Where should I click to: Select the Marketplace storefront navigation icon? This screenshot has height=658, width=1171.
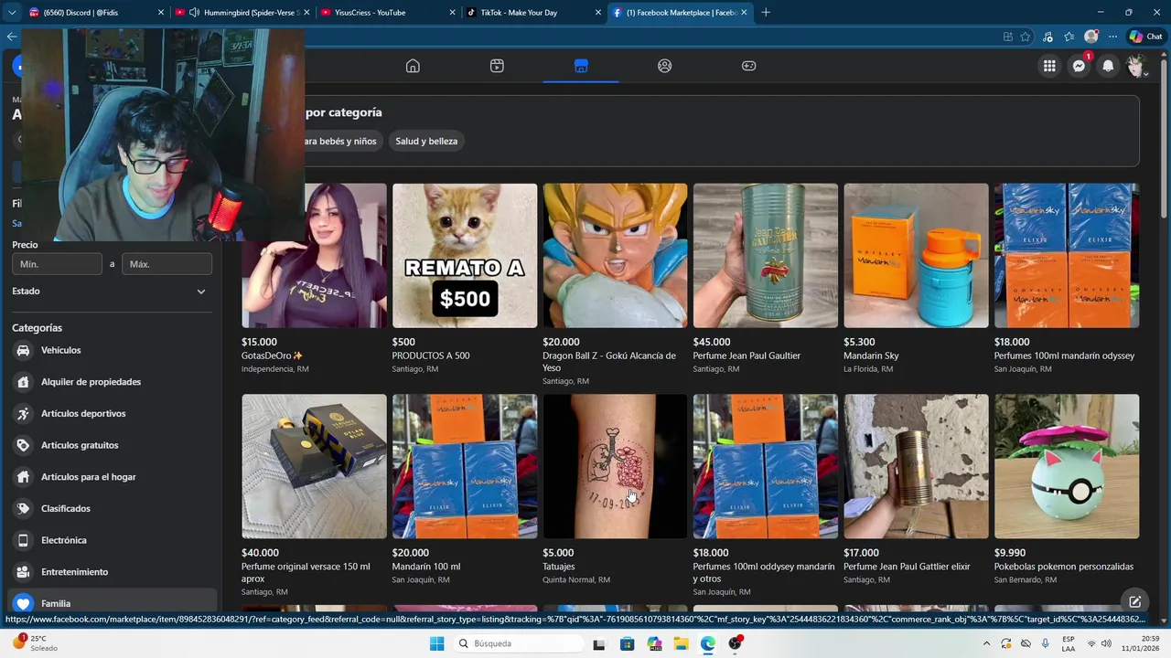click(x=581, y=66)
